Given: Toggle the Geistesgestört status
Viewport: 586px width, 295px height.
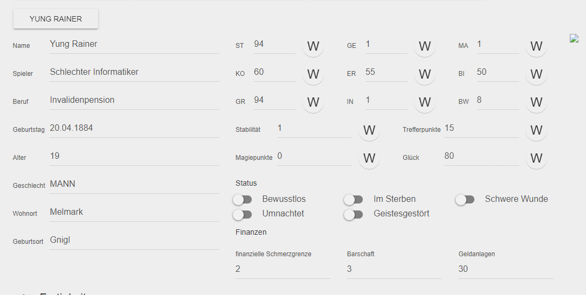Looking at the screenshot, I should (354, 214).
